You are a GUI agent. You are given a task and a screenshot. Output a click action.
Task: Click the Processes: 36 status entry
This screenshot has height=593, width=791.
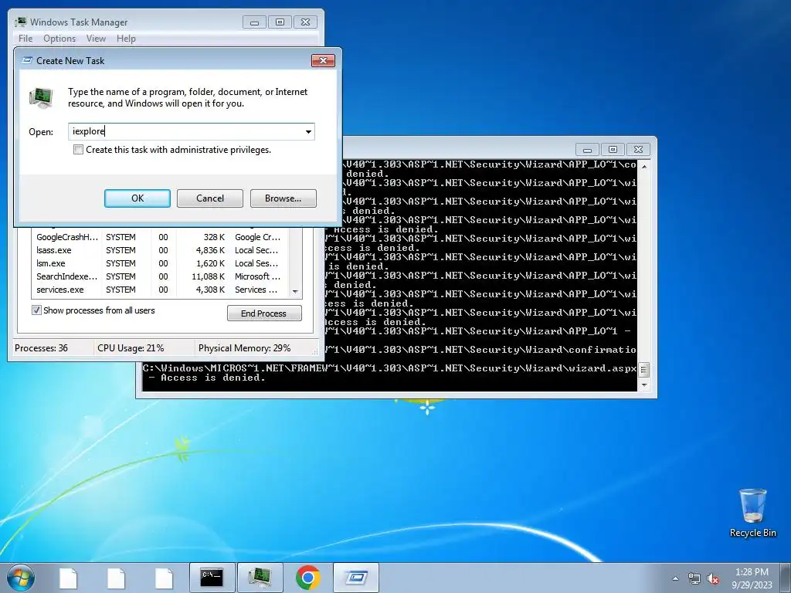(x=42, y=348)
